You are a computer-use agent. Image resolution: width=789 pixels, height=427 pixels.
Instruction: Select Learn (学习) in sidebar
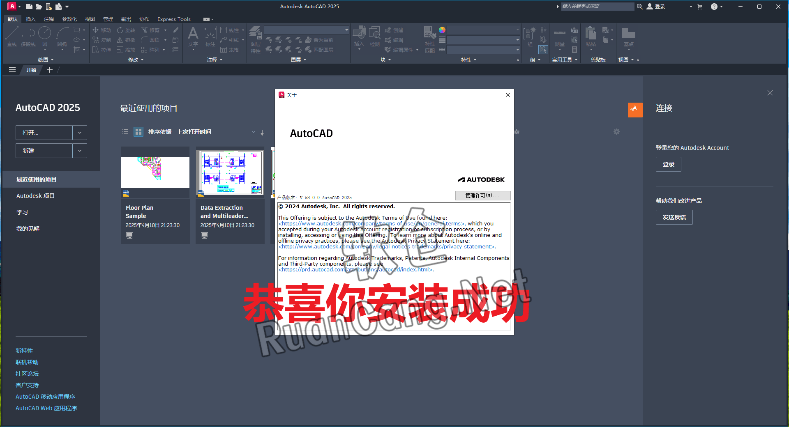22,212
